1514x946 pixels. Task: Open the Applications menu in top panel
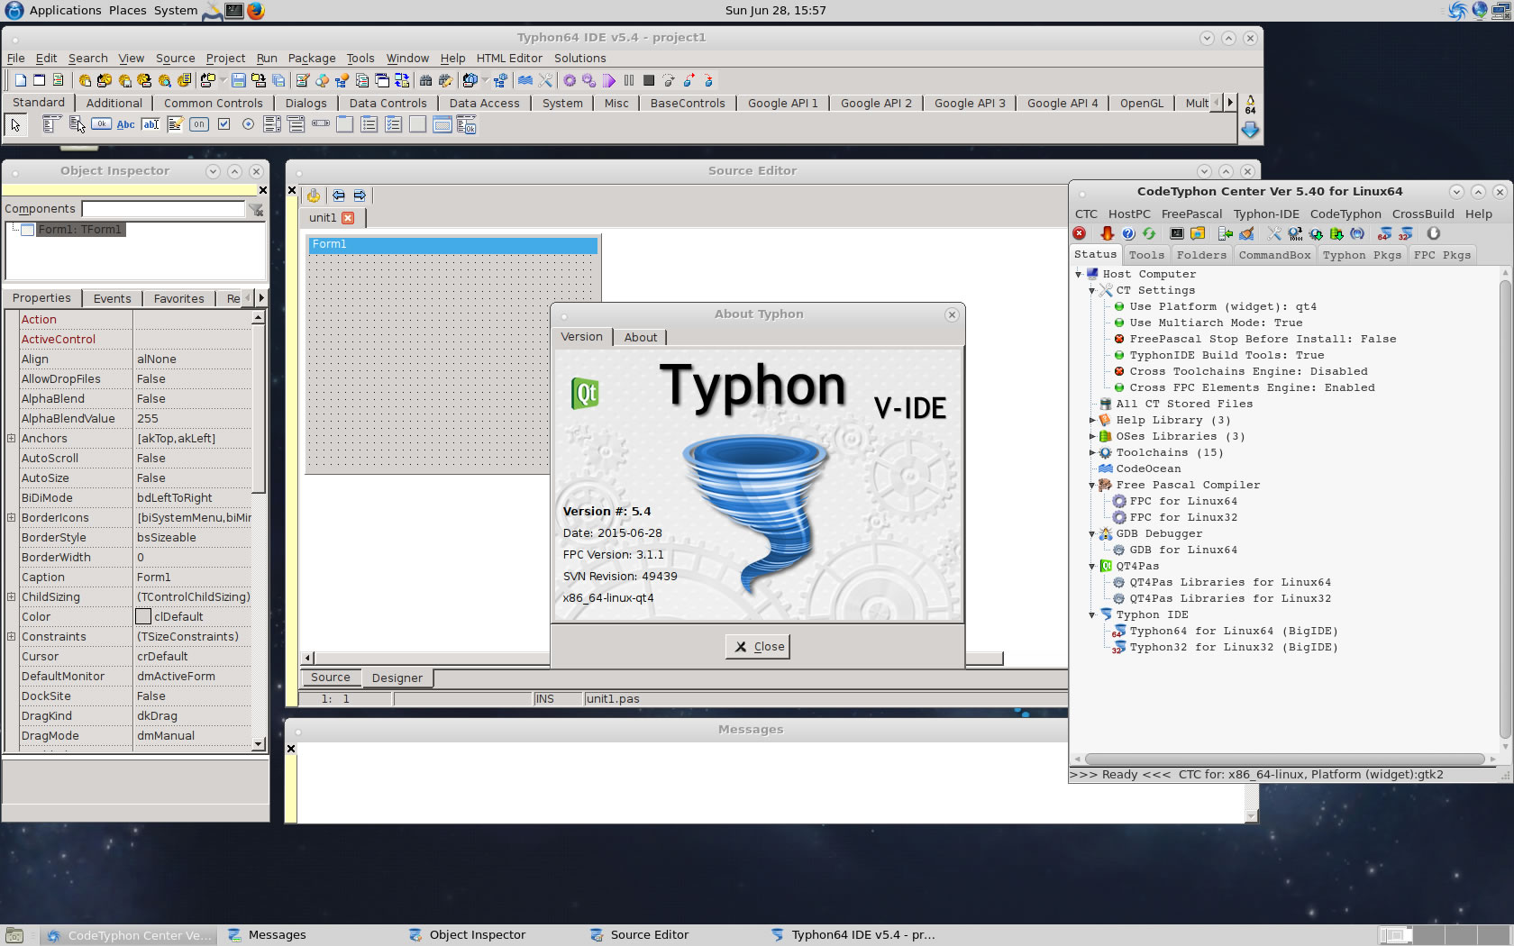65,11
